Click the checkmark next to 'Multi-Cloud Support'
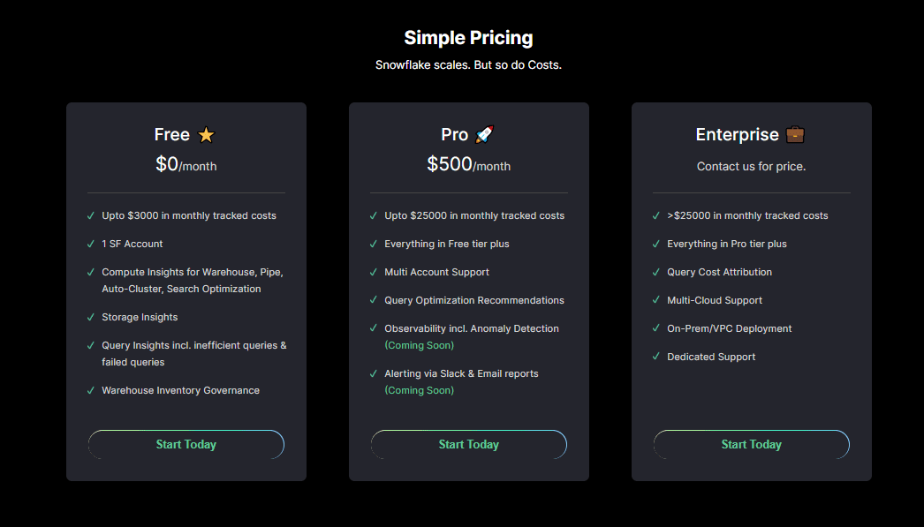This screenshot has width=924, height=527. pos(655,300)
